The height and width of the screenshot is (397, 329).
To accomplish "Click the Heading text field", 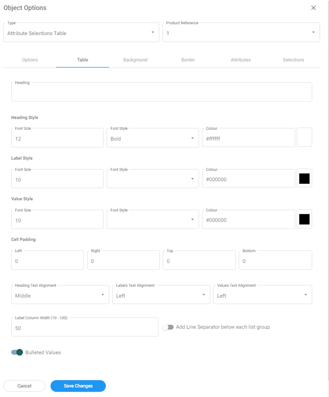I will pos(161,93).
